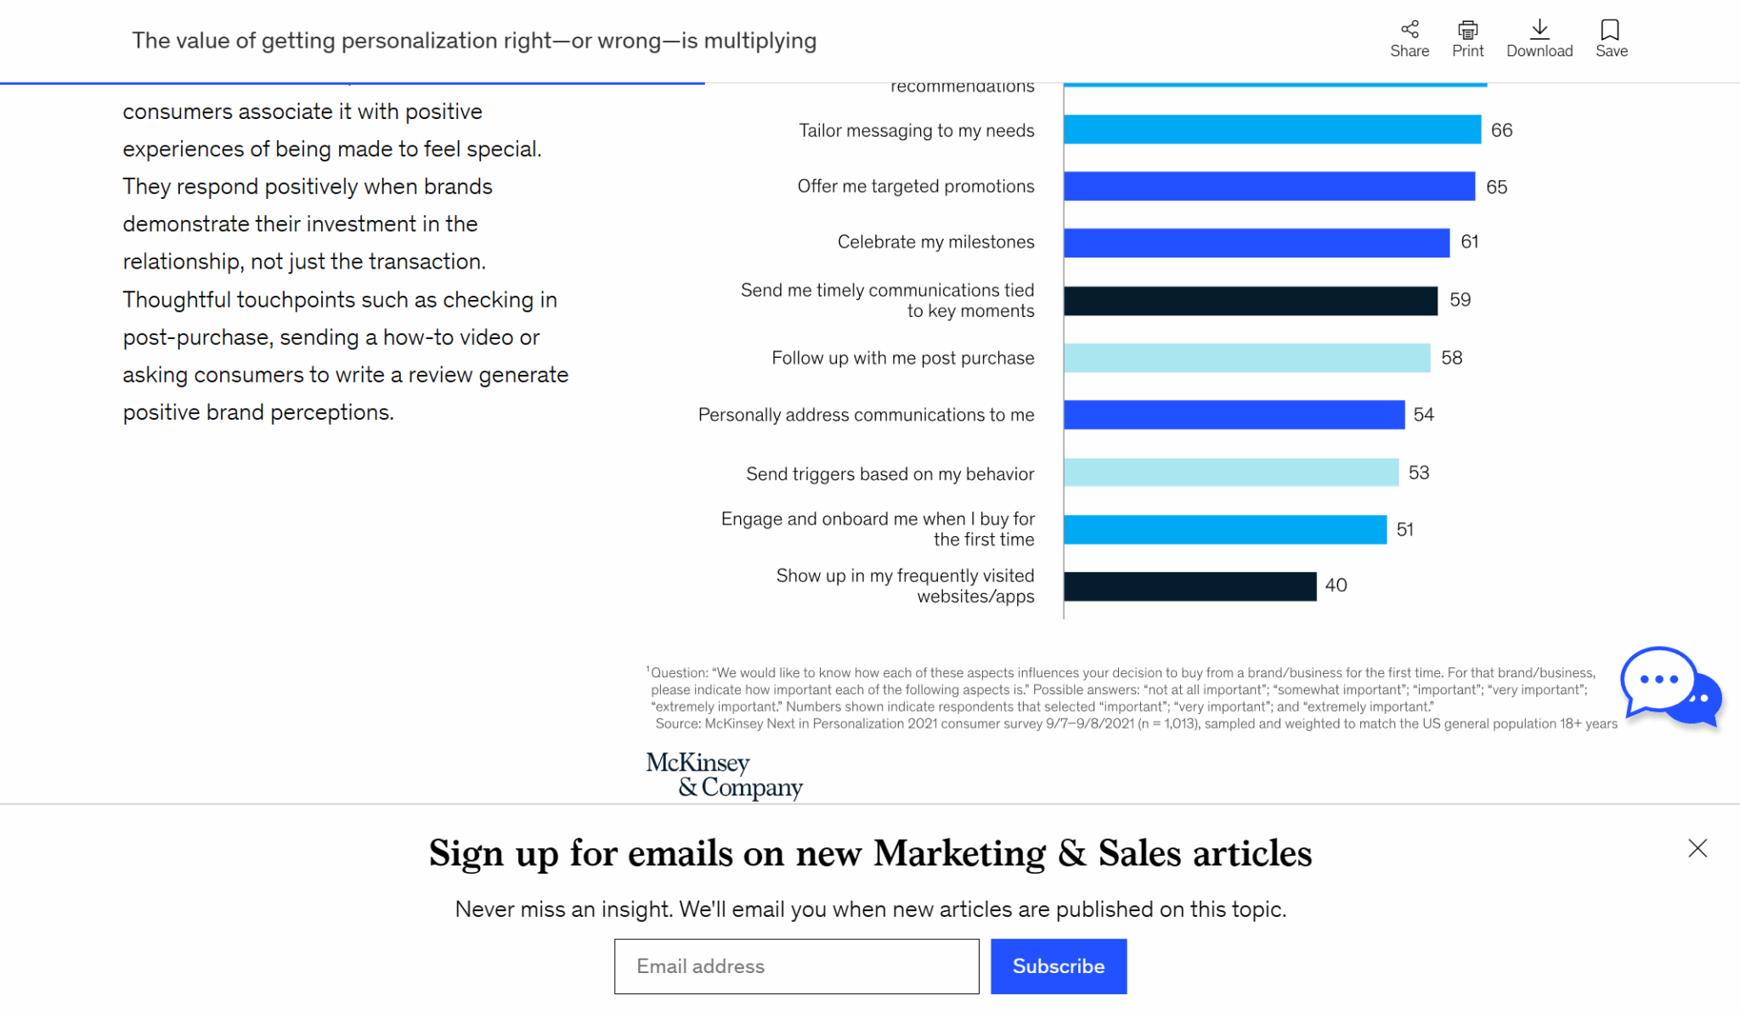Click the '40' data value label
The image size is (1740, 1013).
1335,585
